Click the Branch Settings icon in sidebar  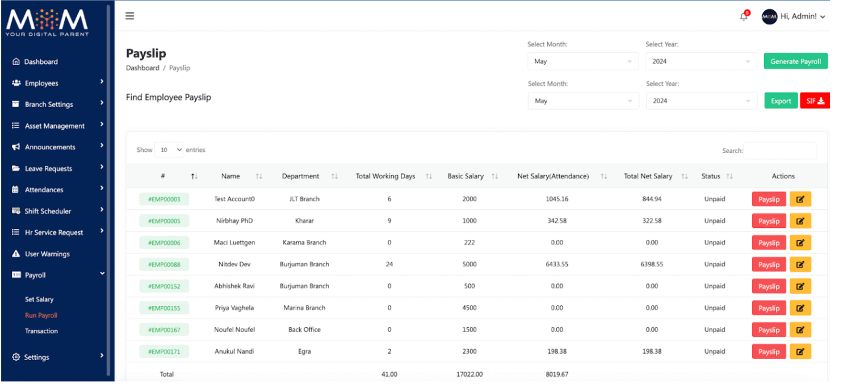16,104
